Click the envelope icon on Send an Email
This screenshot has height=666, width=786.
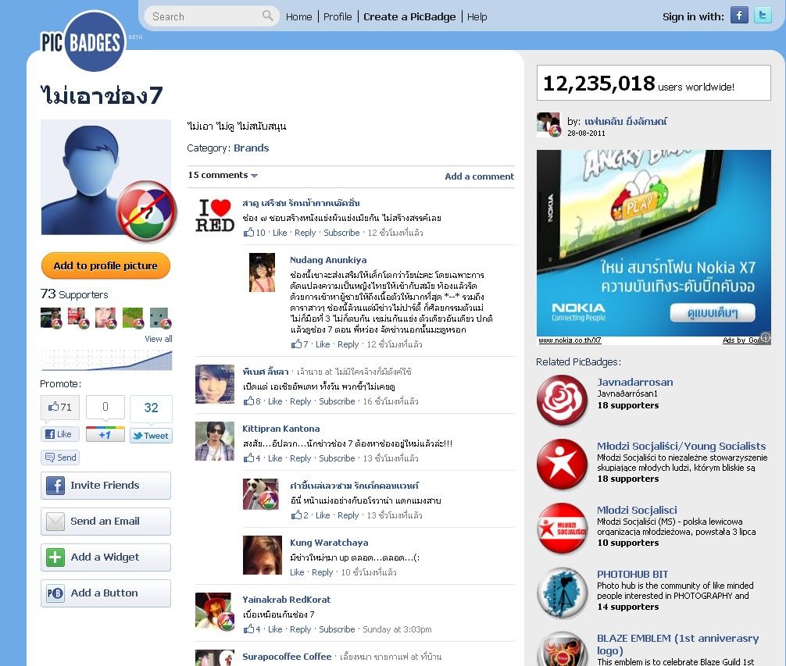55,522
